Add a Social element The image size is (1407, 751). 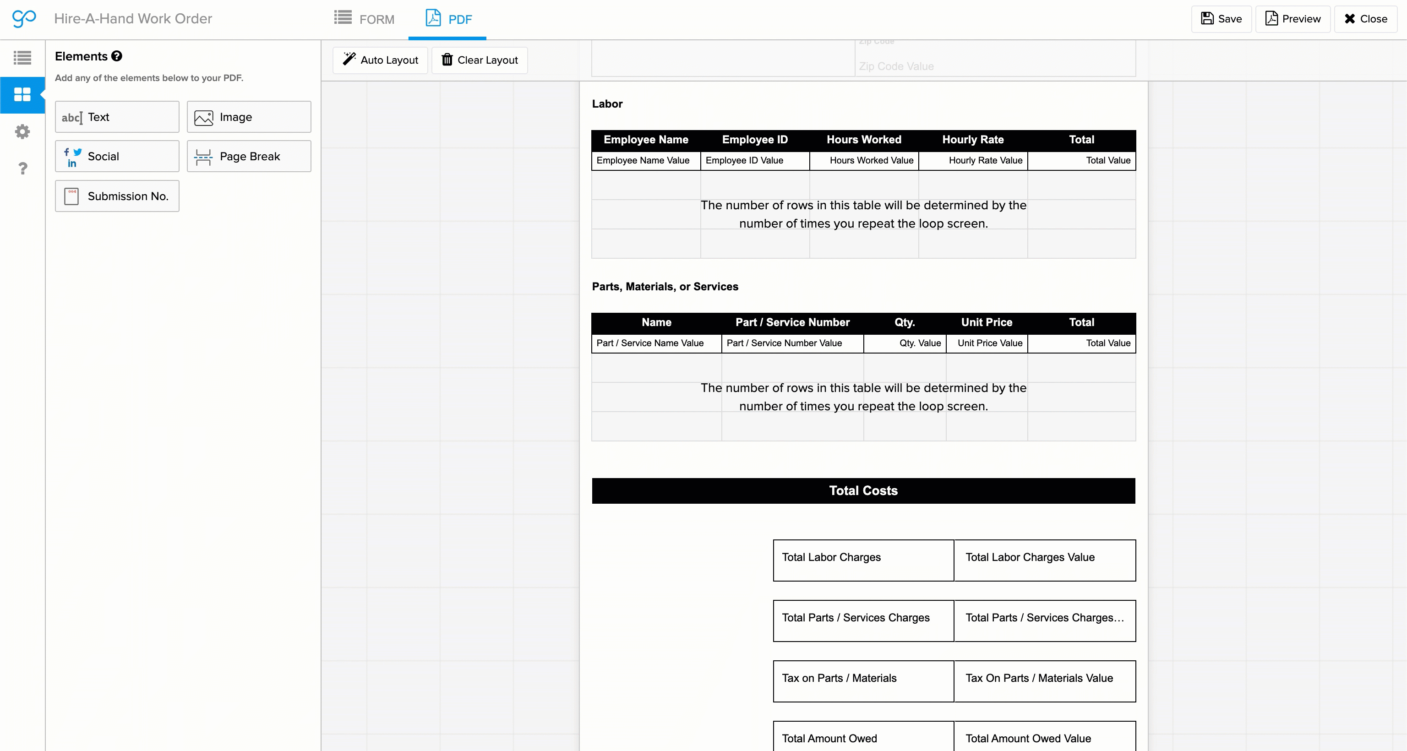(117, 156)
